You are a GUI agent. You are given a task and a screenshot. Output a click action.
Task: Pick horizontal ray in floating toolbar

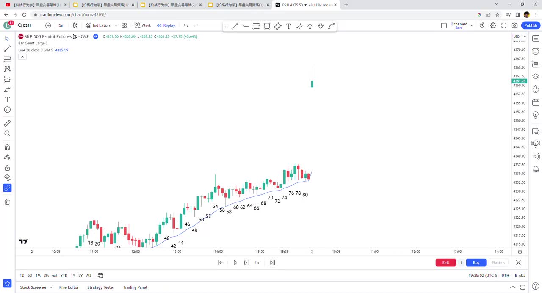pyautogui.click(x=246, y=26)
